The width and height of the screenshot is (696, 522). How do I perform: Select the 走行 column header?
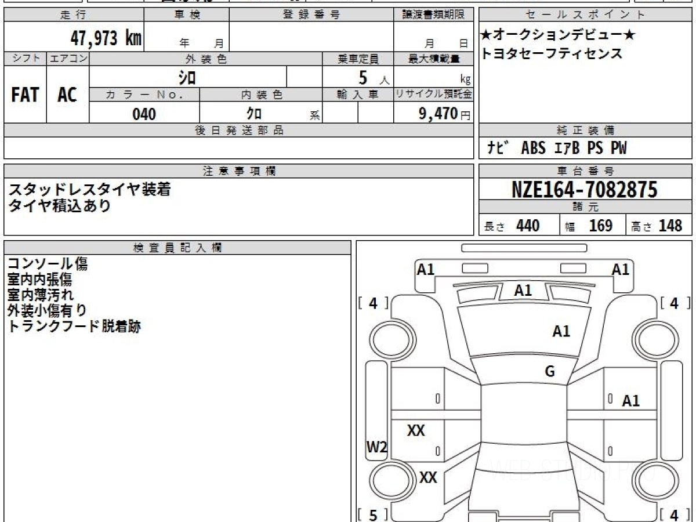pos(74,14)
